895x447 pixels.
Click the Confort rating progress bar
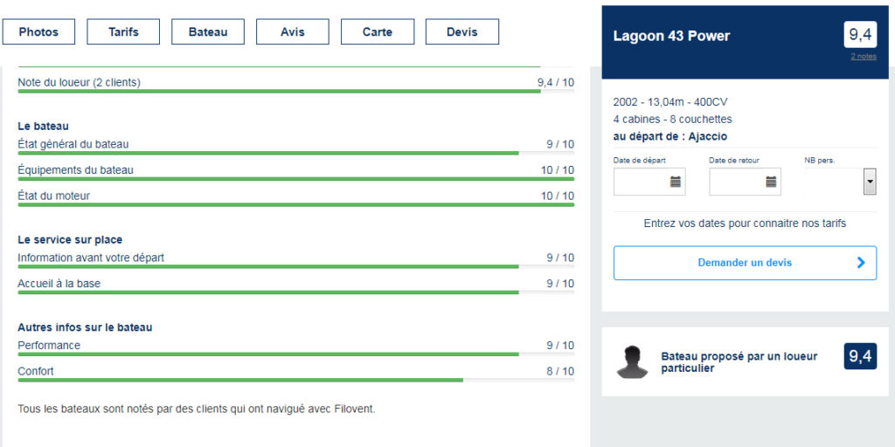pos(295,379)
